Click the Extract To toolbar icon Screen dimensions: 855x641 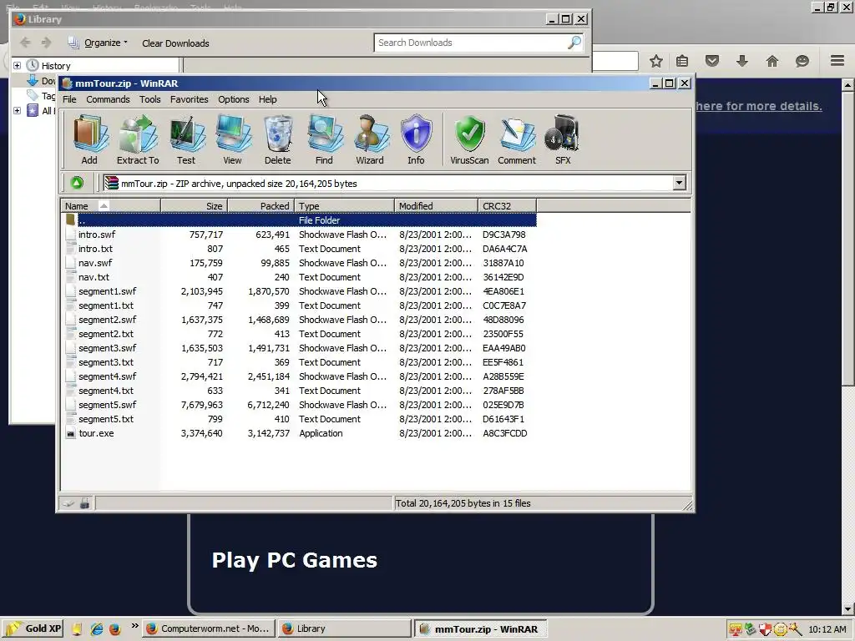coord(138,139)
